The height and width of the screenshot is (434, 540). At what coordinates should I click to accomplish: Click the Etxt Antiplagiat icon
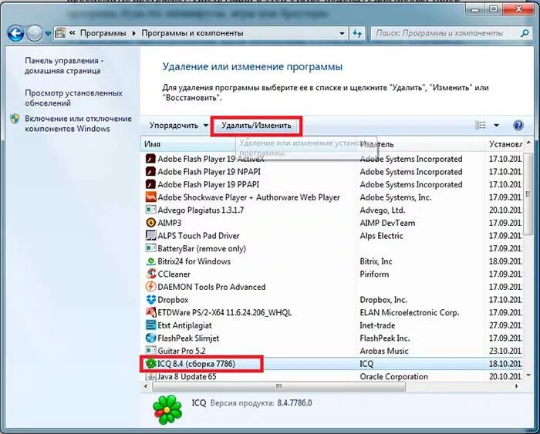(150, 325)
